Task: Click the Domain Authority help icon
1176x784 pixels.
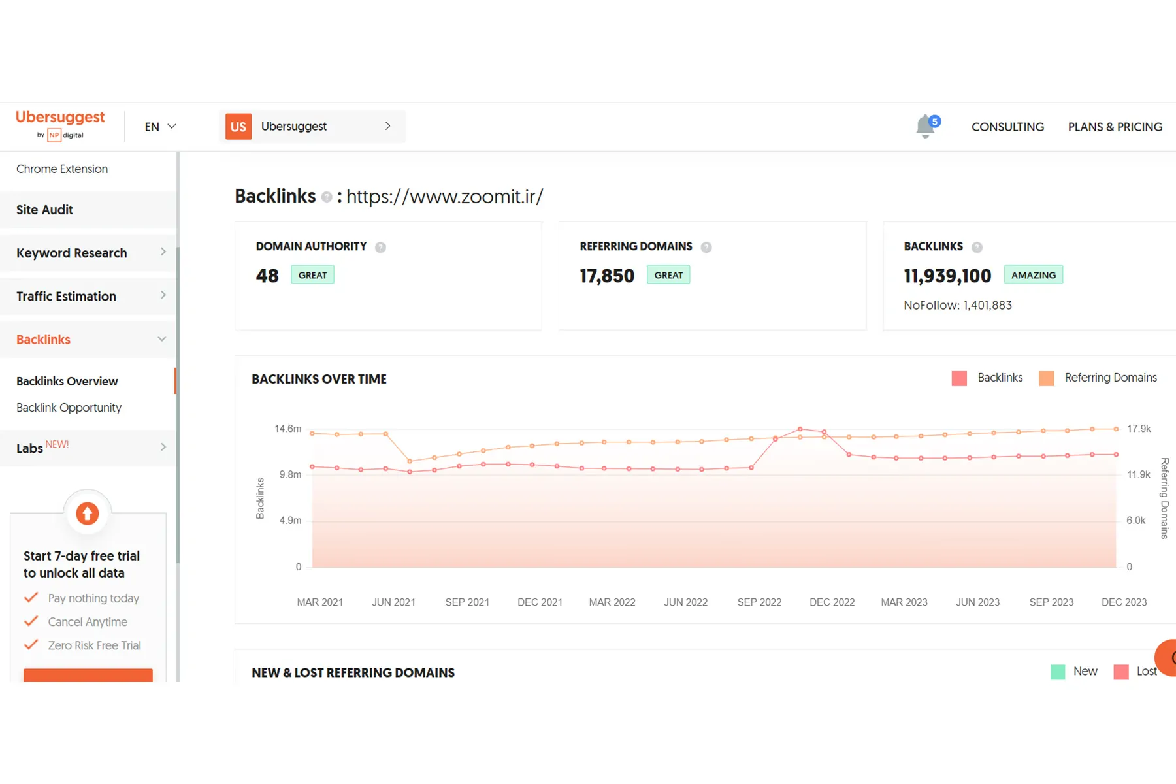Action: [x=380, y=247]
